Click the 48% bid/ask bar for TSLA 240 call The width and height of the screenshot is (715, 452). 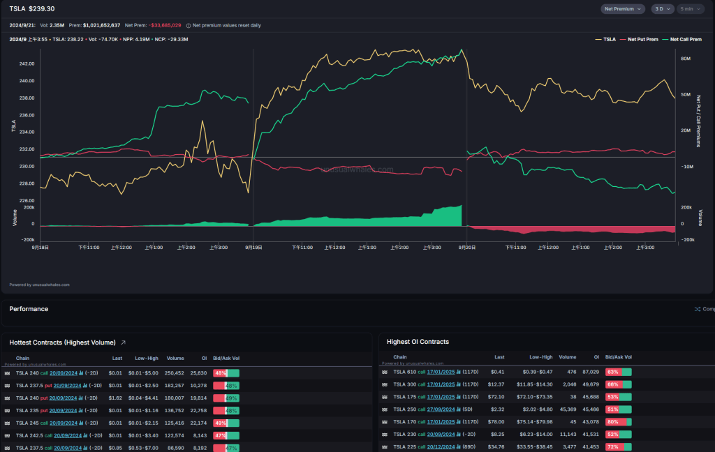(x=226, y=373)
